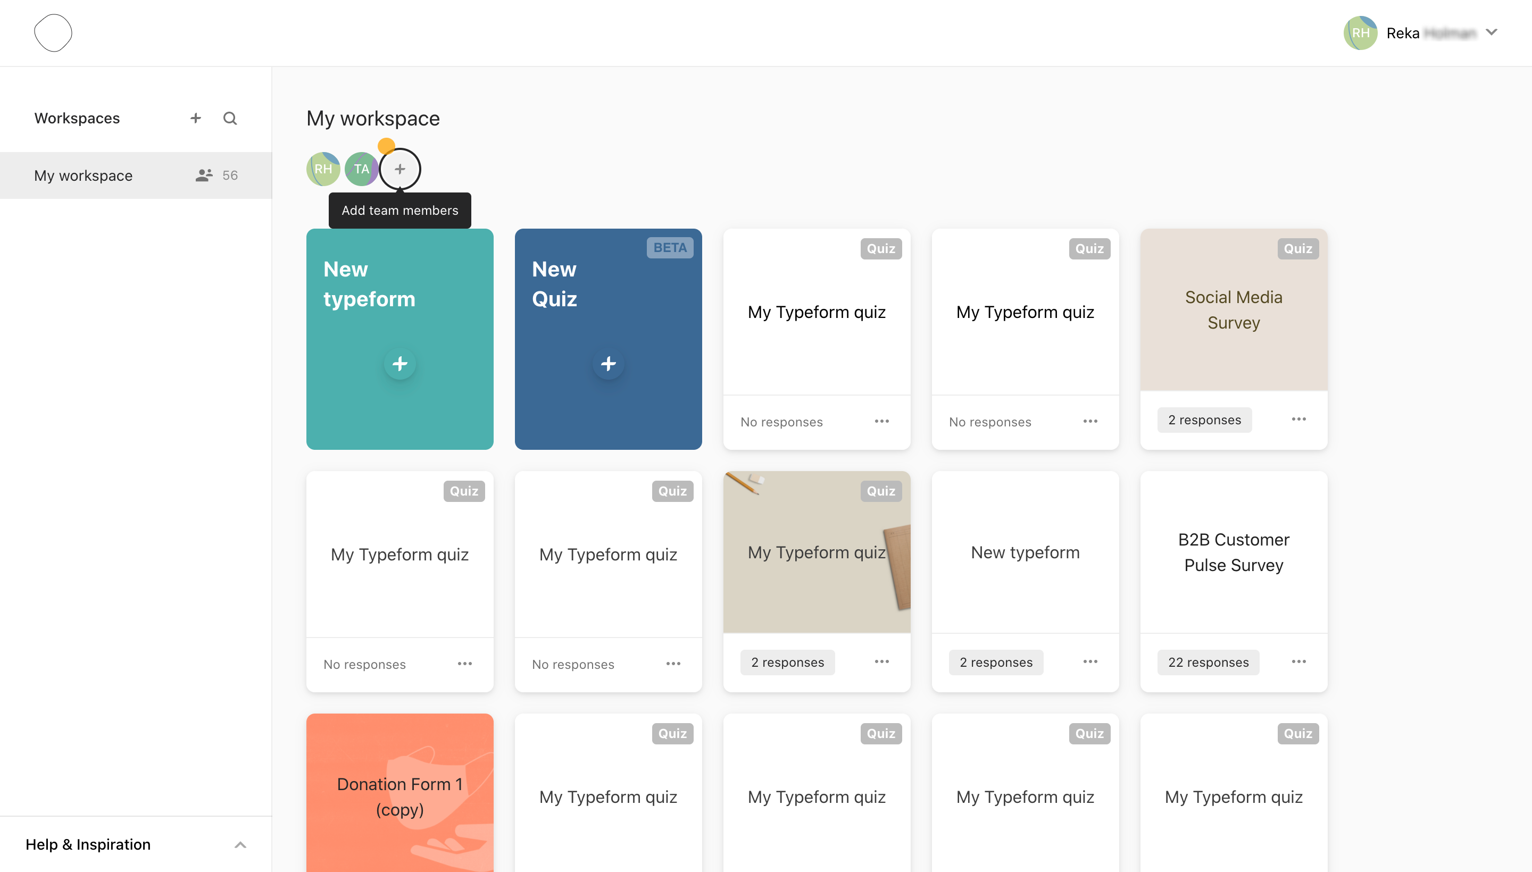This screenshot has height=872, width=1532.
Task: Open workspace search magnifier icon
Action: [230, 118]
